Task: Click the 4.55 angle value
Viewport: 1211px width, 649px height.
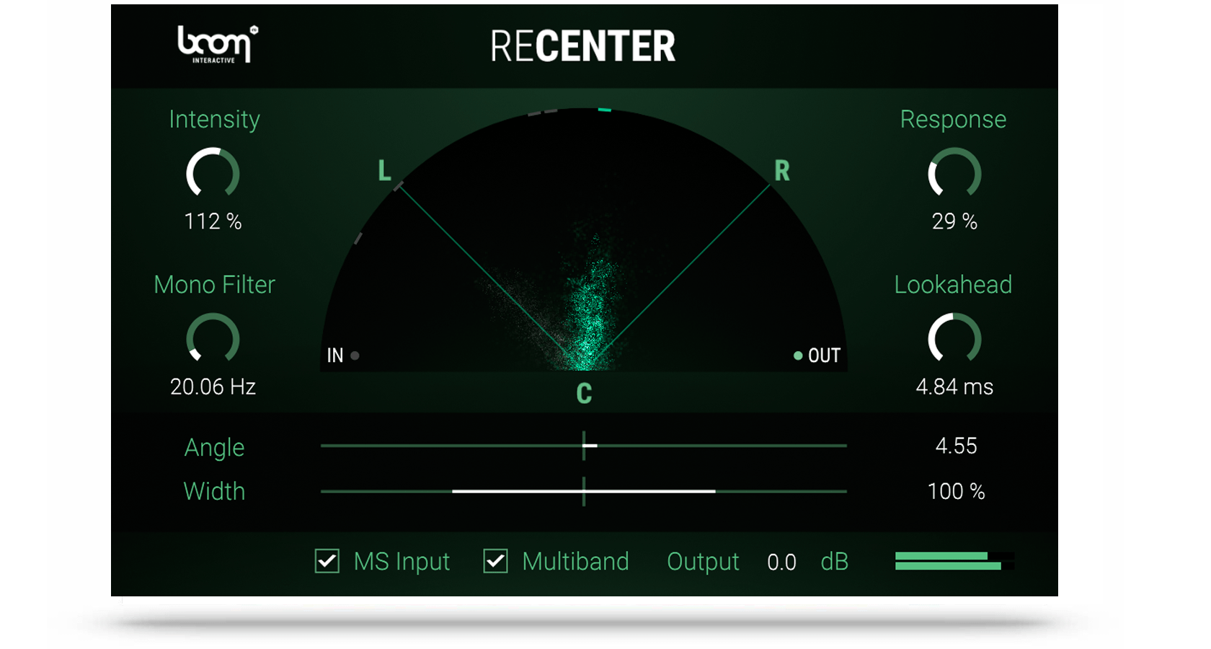Action: tap(956, 446)
